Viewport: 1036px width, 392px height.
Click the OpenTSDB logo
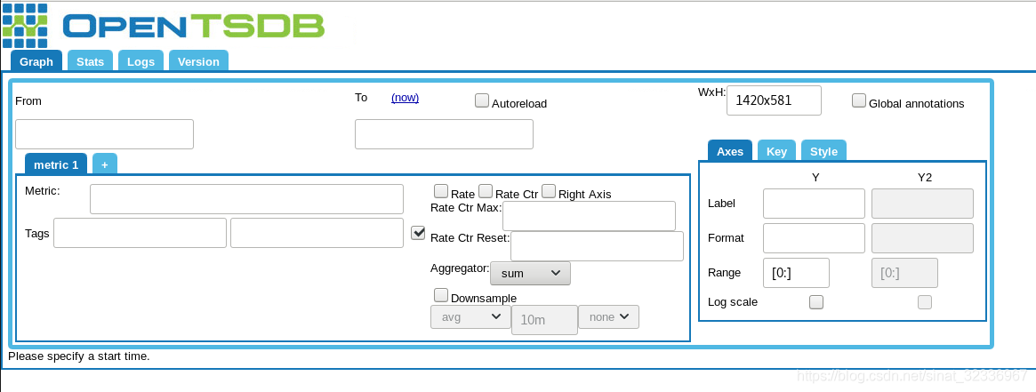pos(164,26)
